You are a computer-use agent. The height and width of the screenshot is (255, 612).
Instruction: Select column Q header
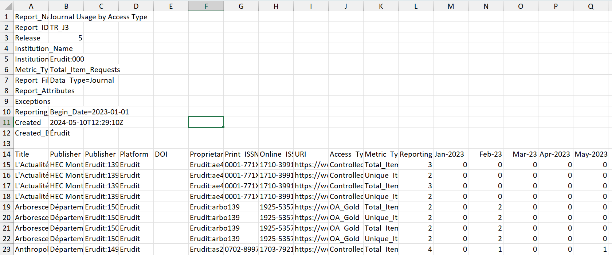pyautogui.click(x=591, y=6)
